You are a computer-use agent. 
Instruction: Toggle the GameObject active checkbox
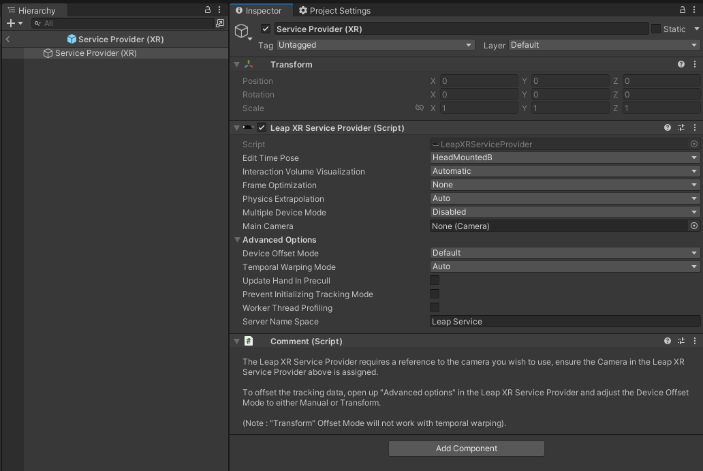[x=266, y=29]
